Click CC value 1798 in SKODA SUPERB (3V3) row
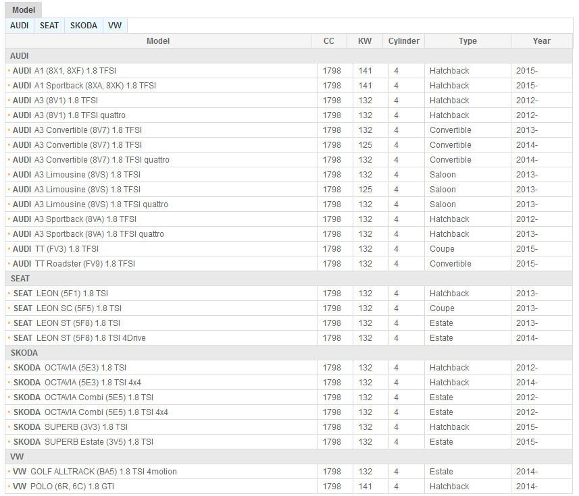 click(x=332, y=427)
